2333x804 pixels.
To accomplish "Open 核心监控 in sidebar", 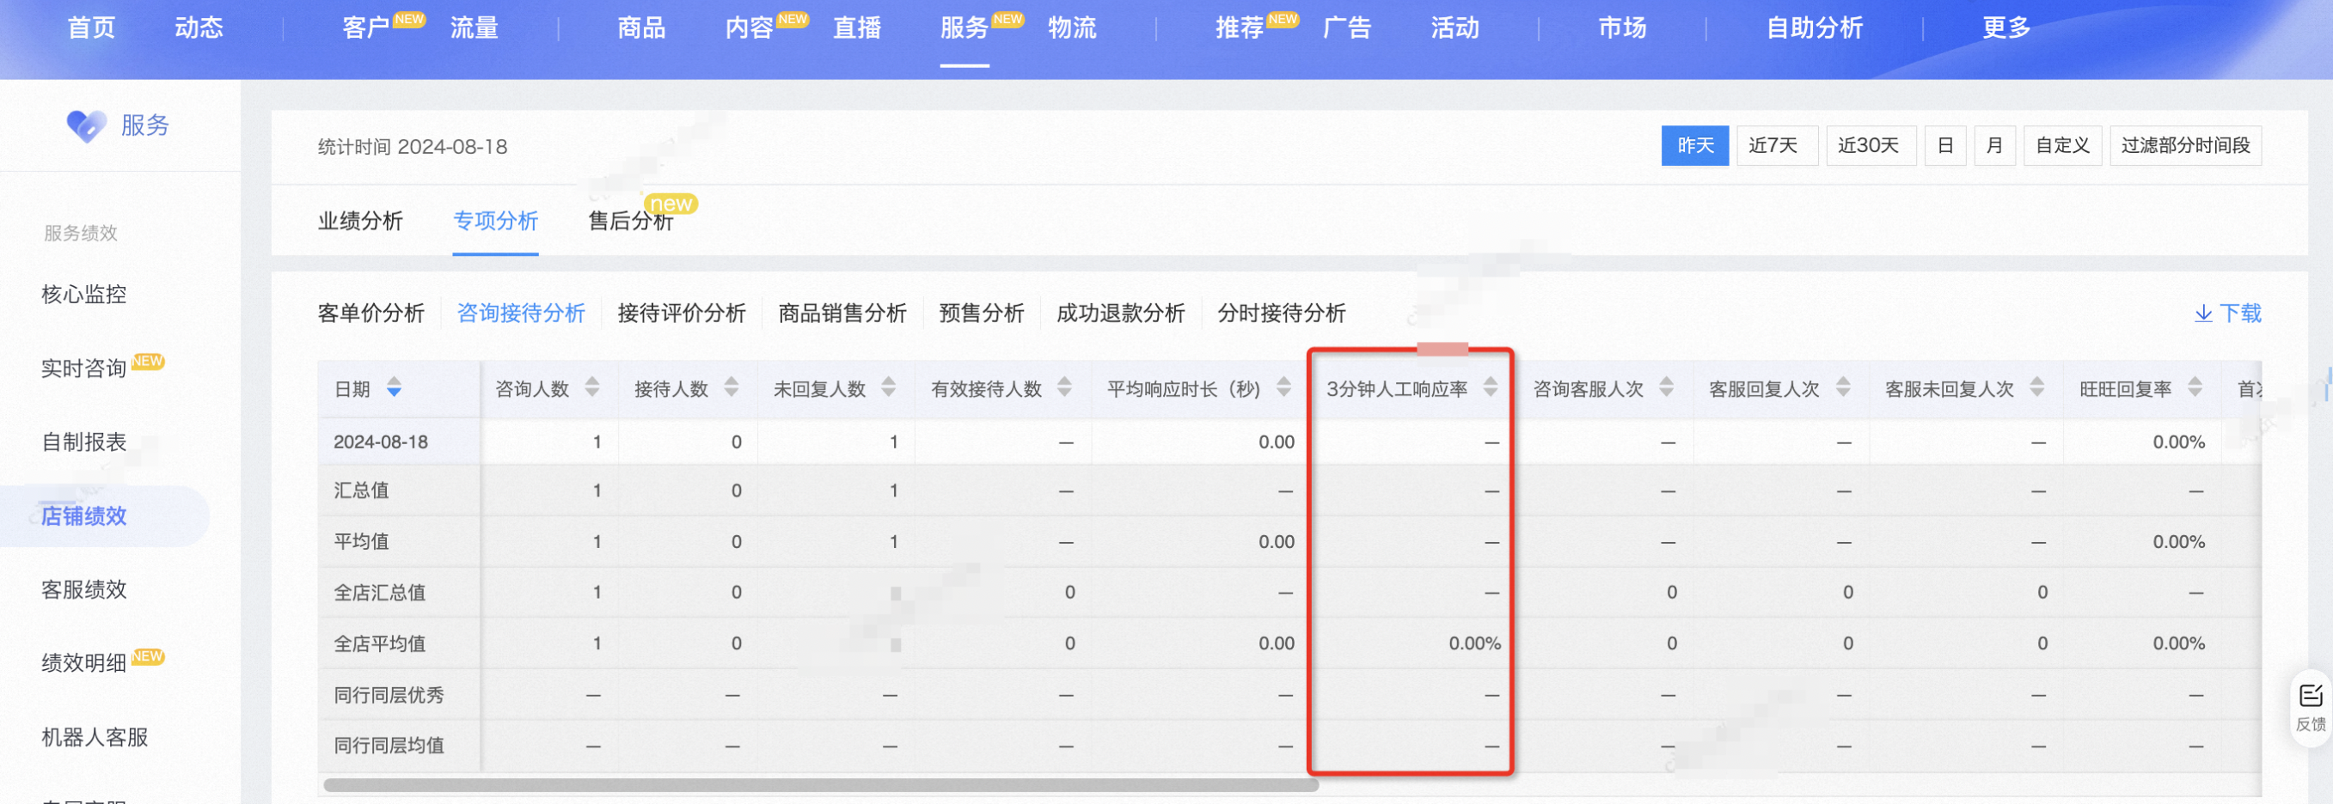I will (x=83, y=295).
